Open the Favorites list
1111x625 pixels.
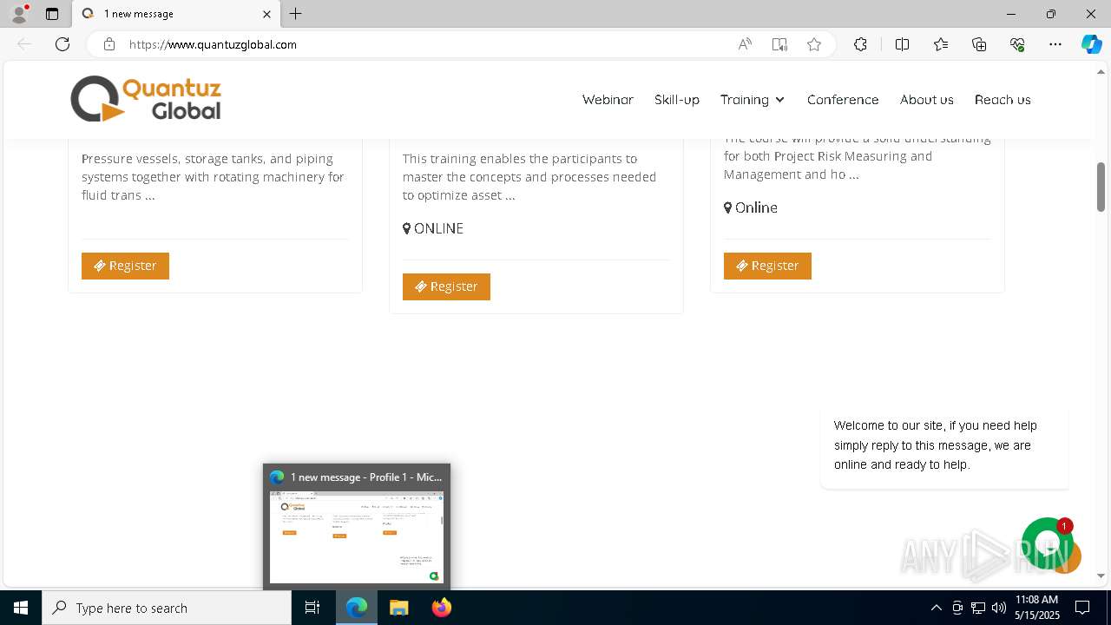coord(941,44)
